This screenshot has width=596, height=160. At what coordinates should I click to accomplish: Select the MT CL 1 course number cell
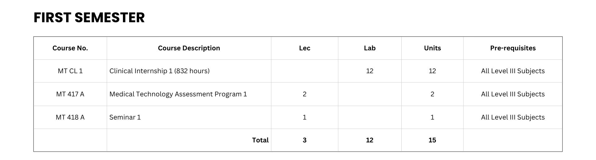70,71
